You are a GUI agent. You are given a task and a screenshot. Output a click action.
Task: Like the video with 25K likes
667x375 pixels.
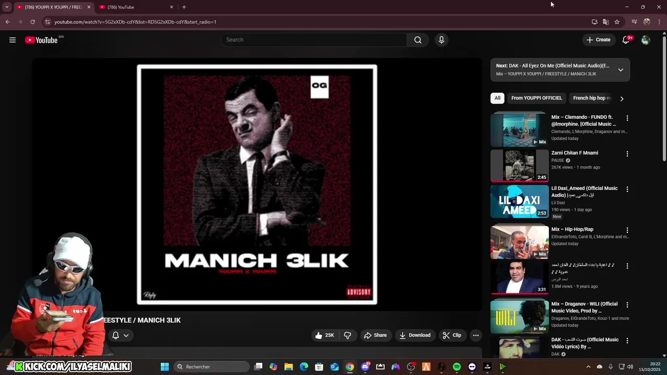click(x=324, y=335)
